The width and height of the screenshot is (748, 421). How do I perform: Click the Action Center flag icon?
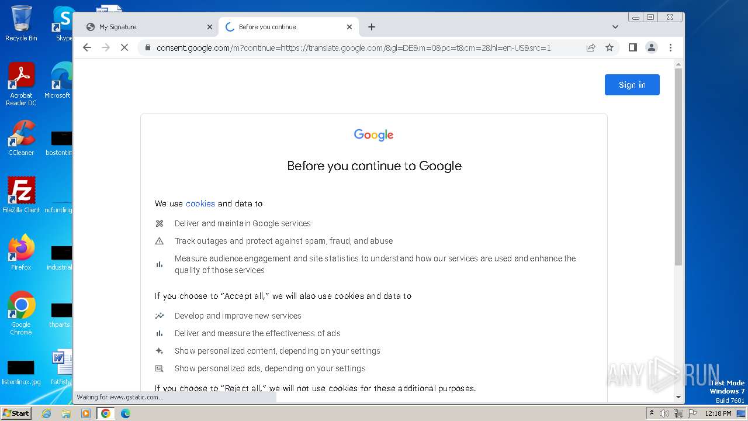pyautogui.click(x=692, y=413)
